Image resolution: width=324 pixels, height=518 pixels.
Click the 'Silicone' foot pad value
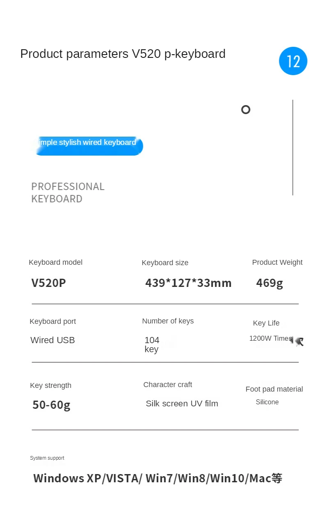pyautogui.click(x=267, y=402)
